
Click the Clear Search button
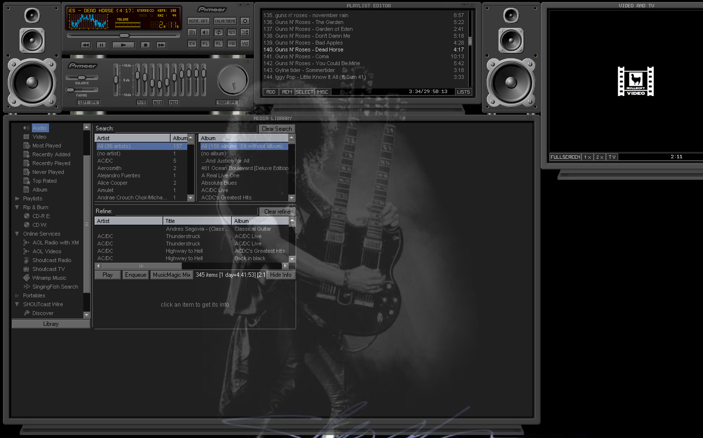click(x=276, y=129)
